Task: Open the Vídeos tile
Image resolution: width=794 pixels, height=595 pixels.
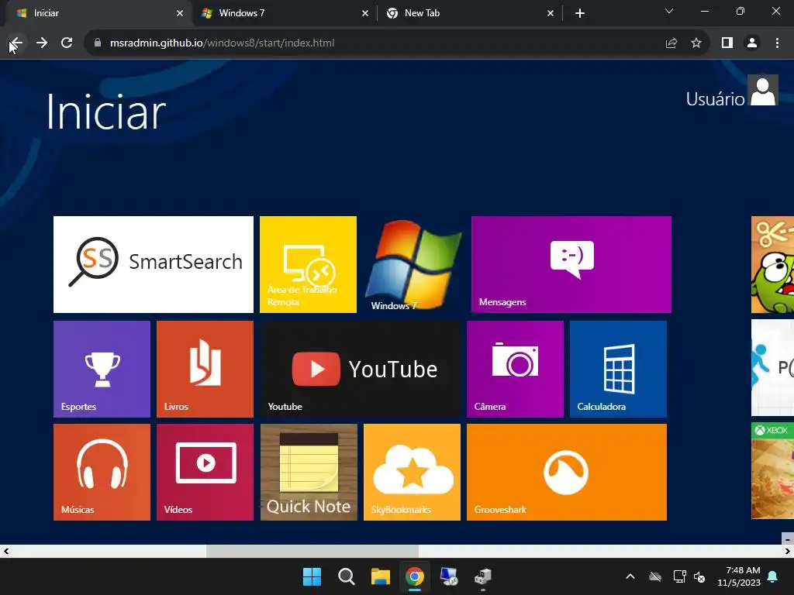Action: coord(205,472)
